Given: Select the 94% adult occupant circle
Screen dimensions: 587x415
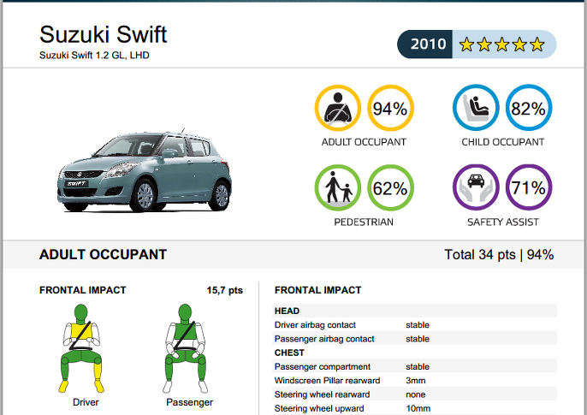Looking at the screenshot, I should (390, 108).
